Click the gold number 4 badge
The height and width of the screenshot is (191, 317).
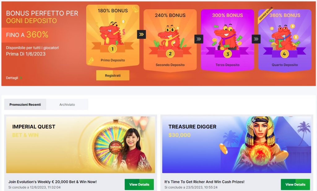tap(284, 54)
